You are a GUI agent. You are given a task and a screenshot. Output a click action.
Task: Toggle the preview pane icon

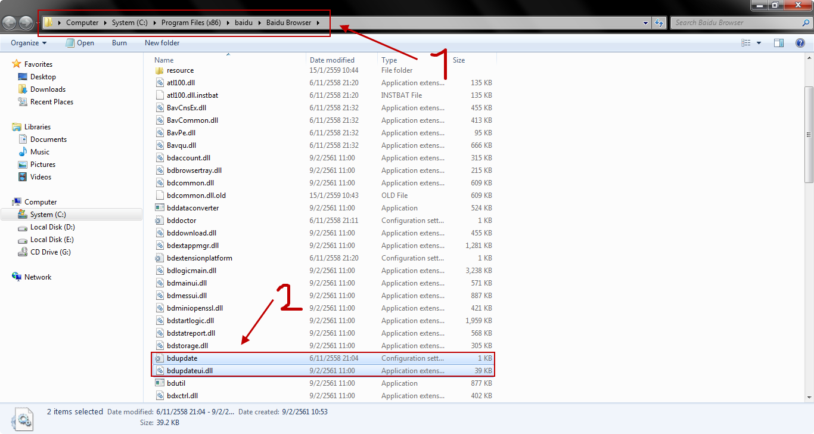[x=779, y=43]
